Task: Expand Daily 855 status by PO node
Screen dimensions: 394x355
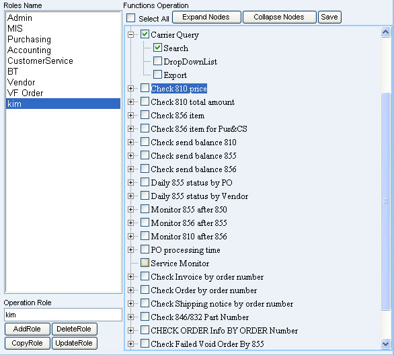Action: click(130, 182)
